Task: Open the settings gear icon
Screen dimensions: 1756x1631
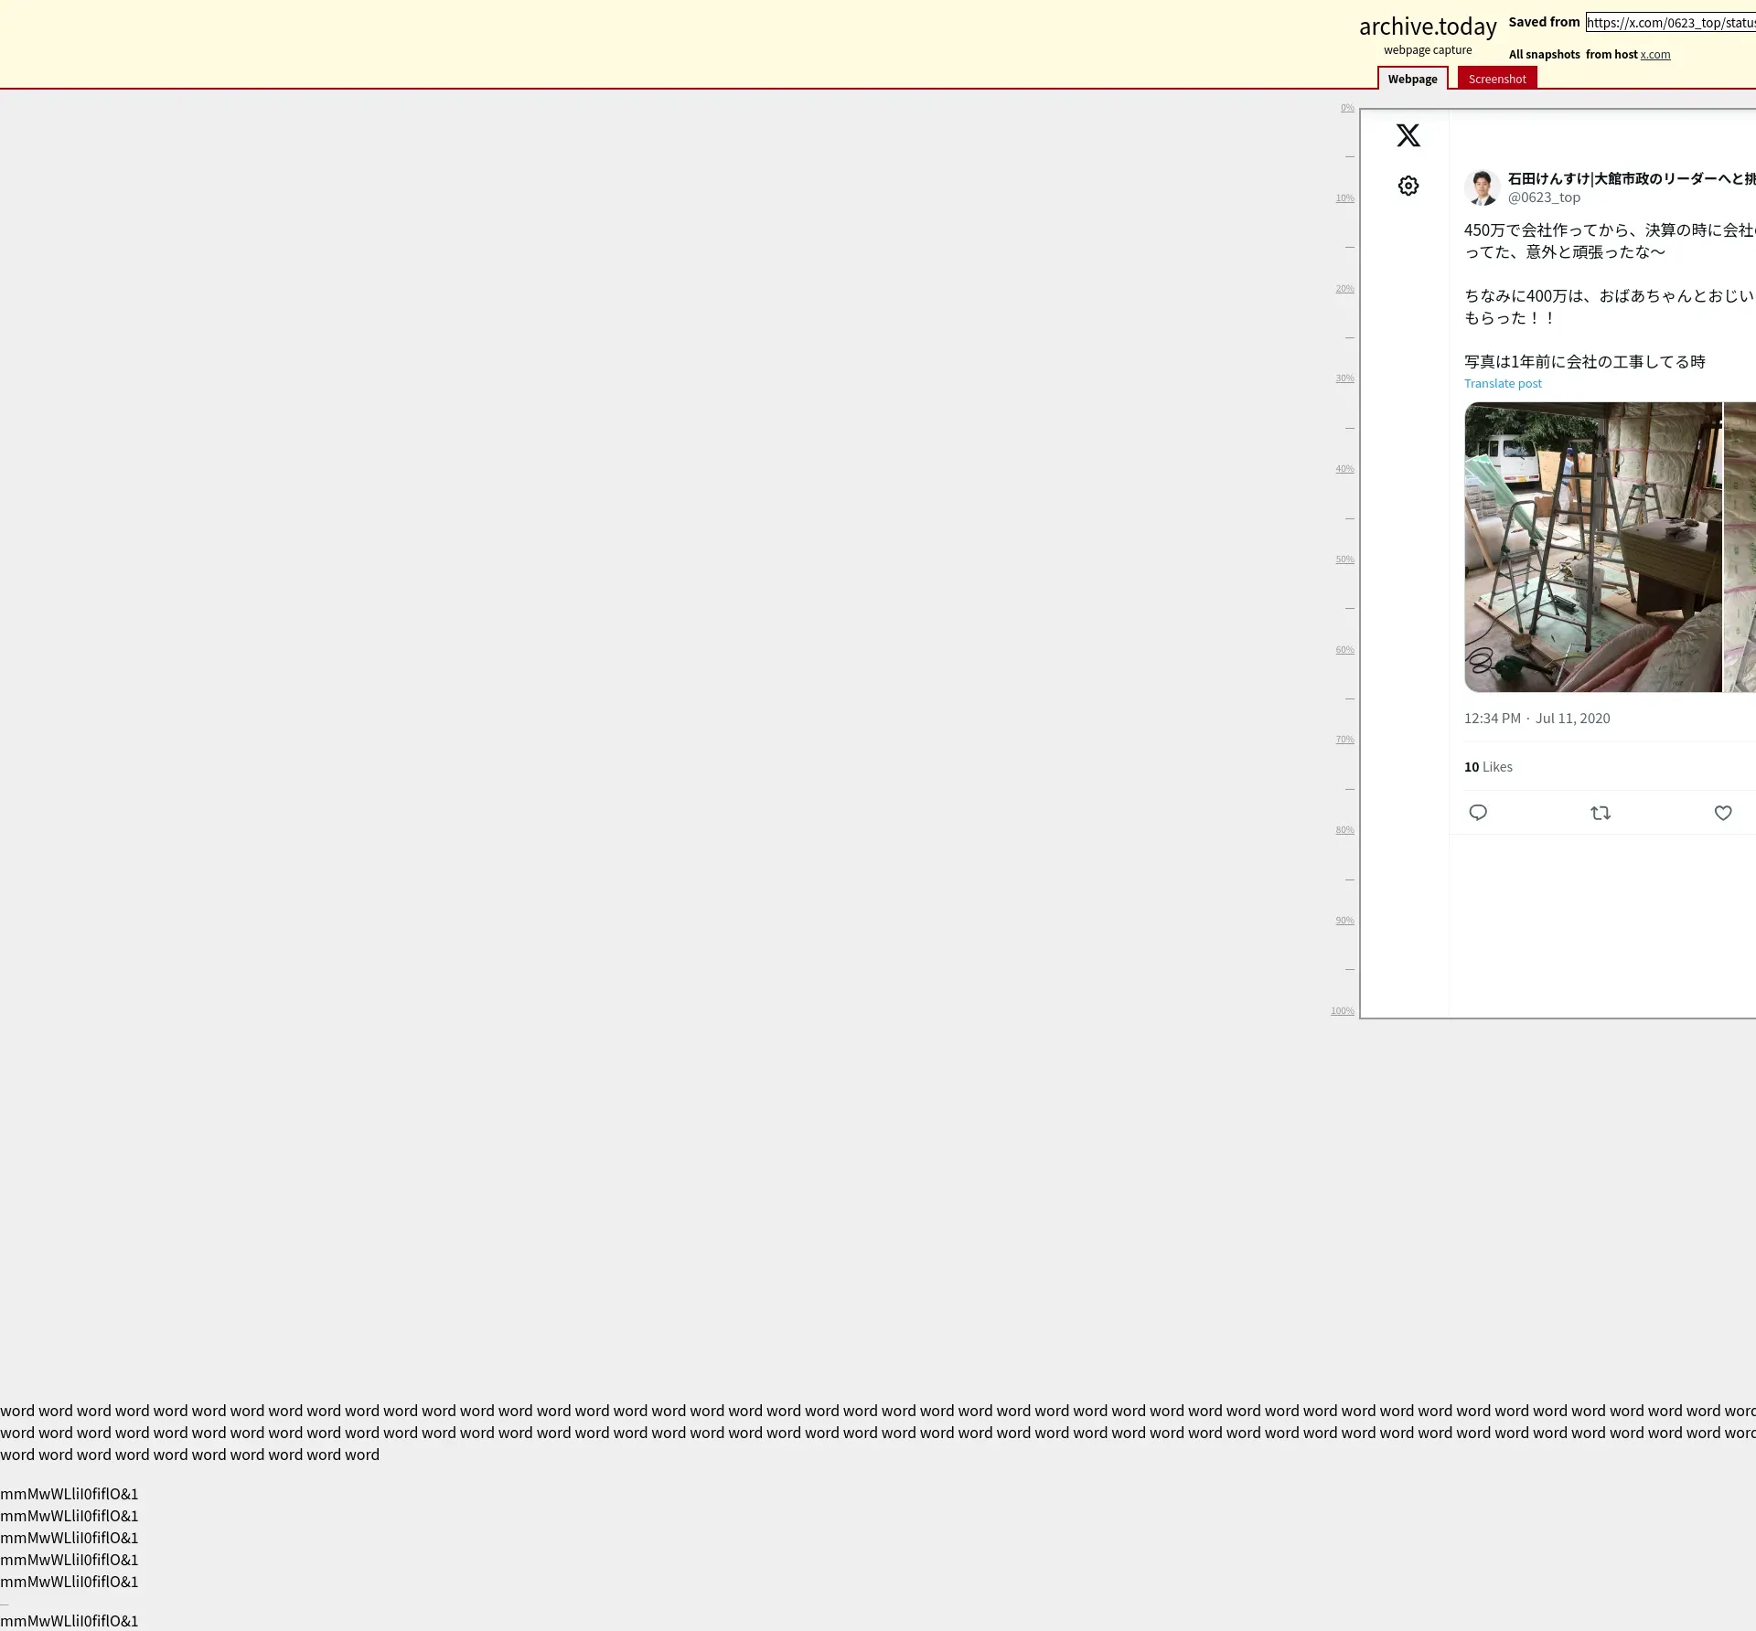Action: [x=1408, y=187]
